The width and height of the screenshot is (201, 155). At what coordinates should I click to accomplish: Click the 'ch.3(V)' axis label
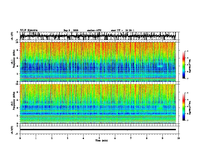pos(12,130)
